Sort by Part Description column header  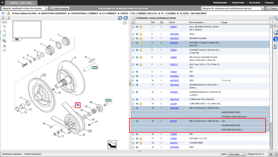point(205,23)
